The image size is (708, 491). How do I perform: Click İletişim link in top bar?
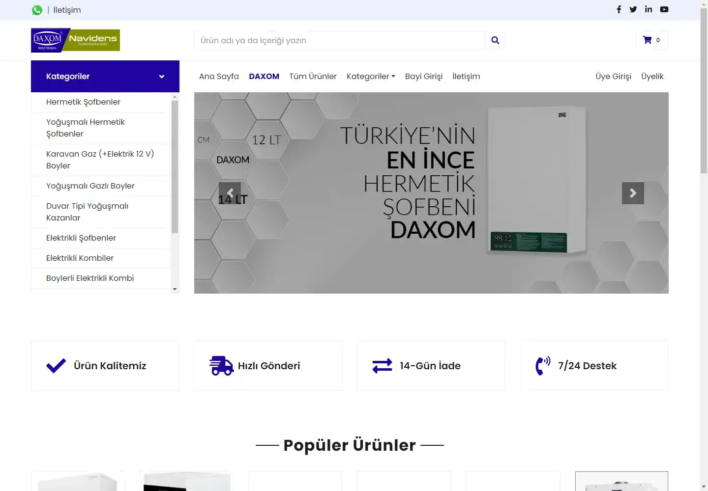[x=67, y=10]
